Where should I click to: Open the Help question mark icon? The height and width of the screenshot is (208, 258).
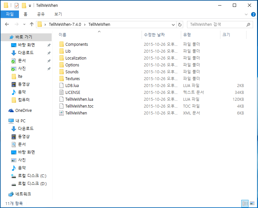[253, 14]
